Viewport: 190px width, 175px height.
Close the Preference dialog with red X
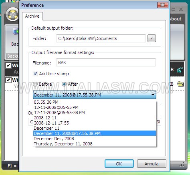coord(163,5)
